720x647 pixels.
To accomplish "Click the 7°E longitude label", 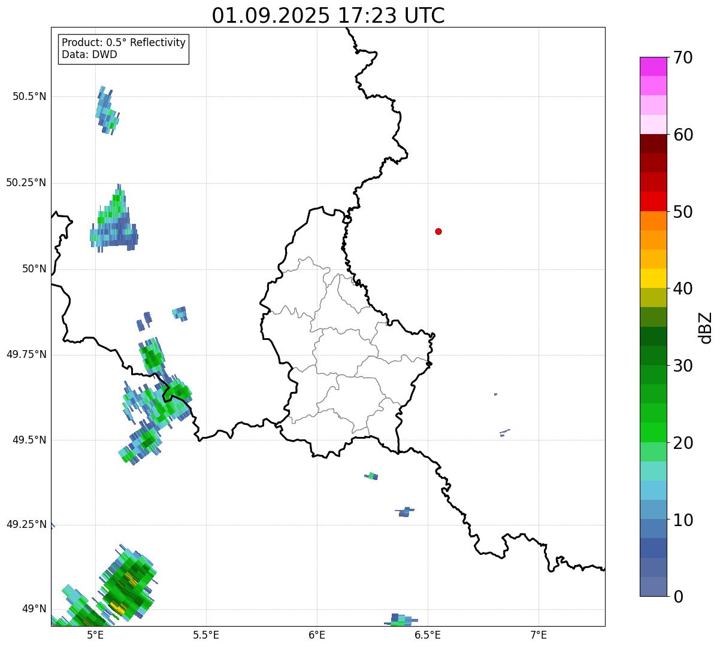I will 539,634.
